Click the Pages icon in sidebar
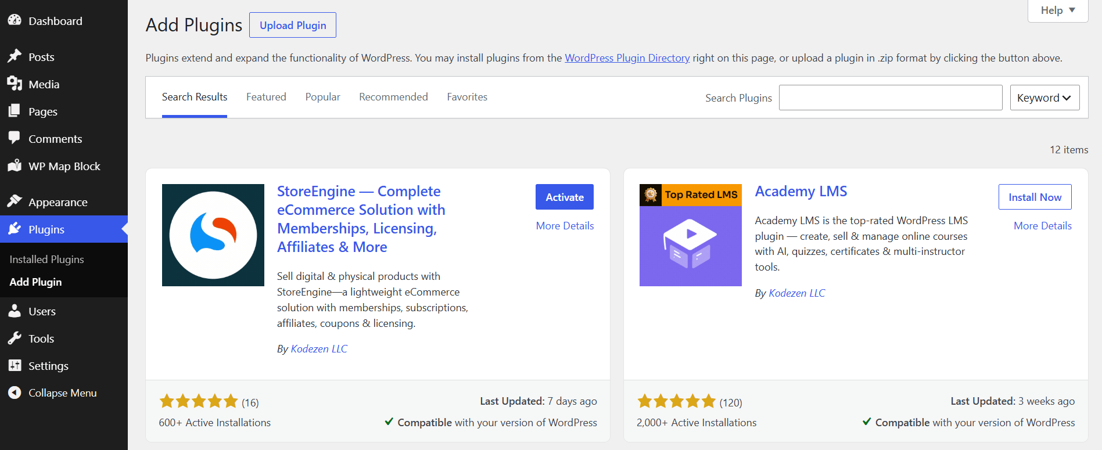Image resolution: width=1102 pixels, height=450 pixels. point(15,111)
